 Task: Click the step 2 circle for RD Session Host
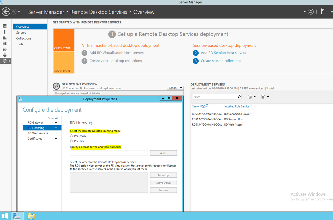[x=196, y=53]
